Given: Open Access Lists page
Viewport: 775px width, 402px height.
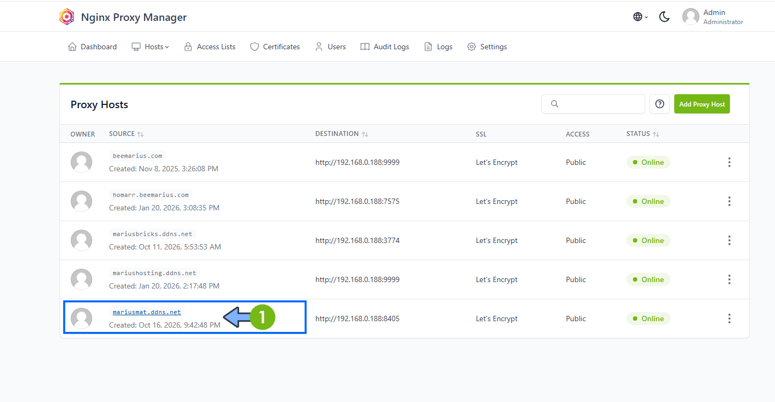Looking at the screenshot, I should (210, 47).
